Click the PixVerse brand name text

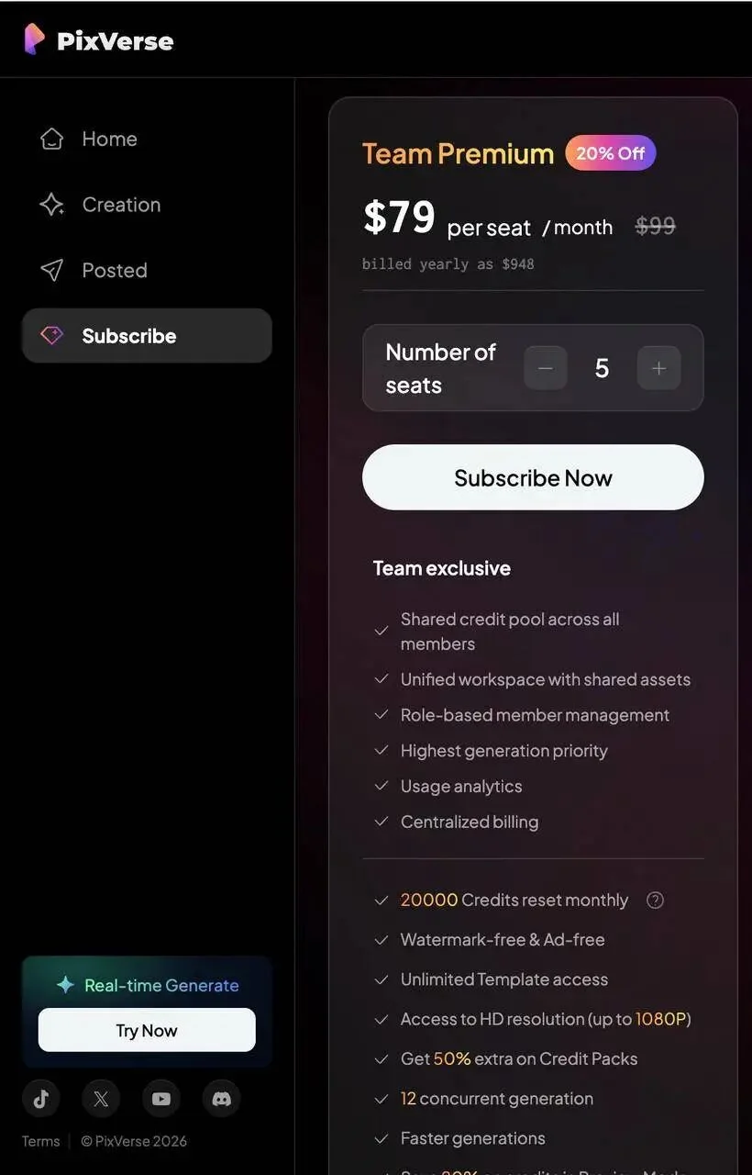(115, 41)
